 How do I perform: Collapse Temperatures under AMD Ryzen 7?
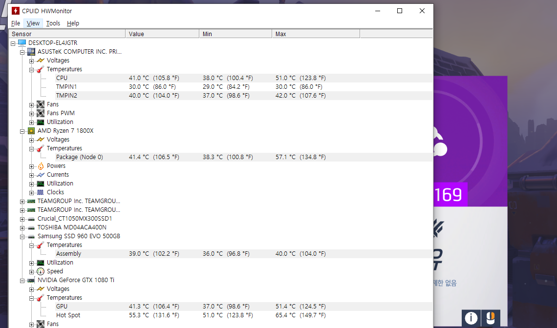pyautogui.click(x=32, y=149)
